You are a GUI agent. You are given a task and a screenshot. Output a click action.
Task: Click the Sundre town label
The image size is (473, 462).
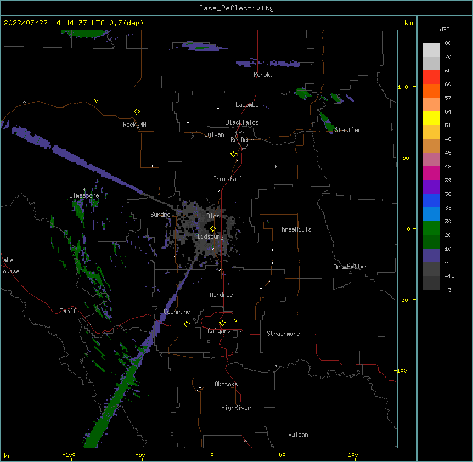pyautogui.click(x=160, y=215)
